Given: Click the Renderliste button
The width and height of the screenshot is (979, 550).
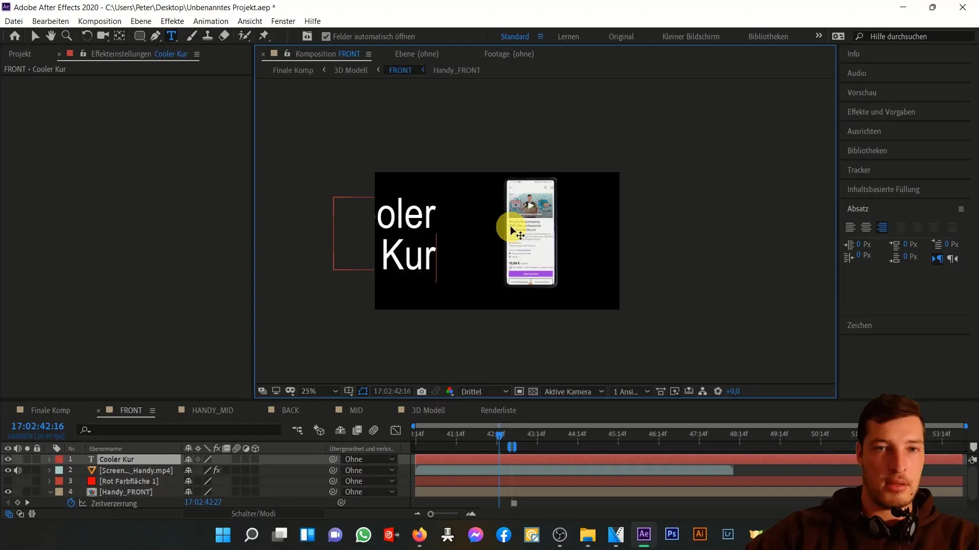Looking at the screenshot, I should point(498,410).
